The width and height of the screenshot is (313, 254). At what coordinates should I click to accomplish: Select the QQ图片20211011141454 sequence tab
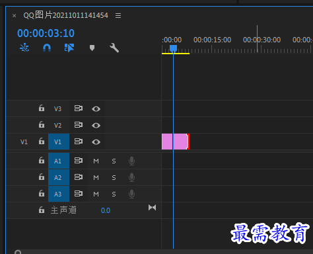tap(65, 15)
